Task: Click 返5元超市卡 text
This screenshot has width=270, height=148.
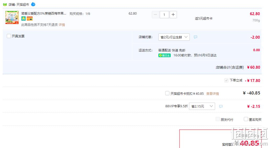Action: [x=204, y=19]
